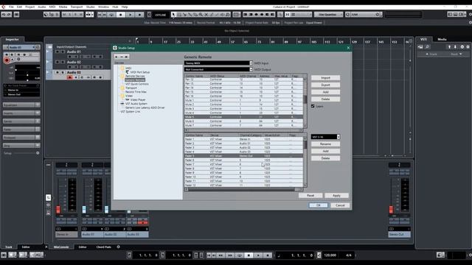The width and height of the screenshot is (472, 265).
Task: Select VST Quick Controls in device tree
Action: (x=137, y=84)
